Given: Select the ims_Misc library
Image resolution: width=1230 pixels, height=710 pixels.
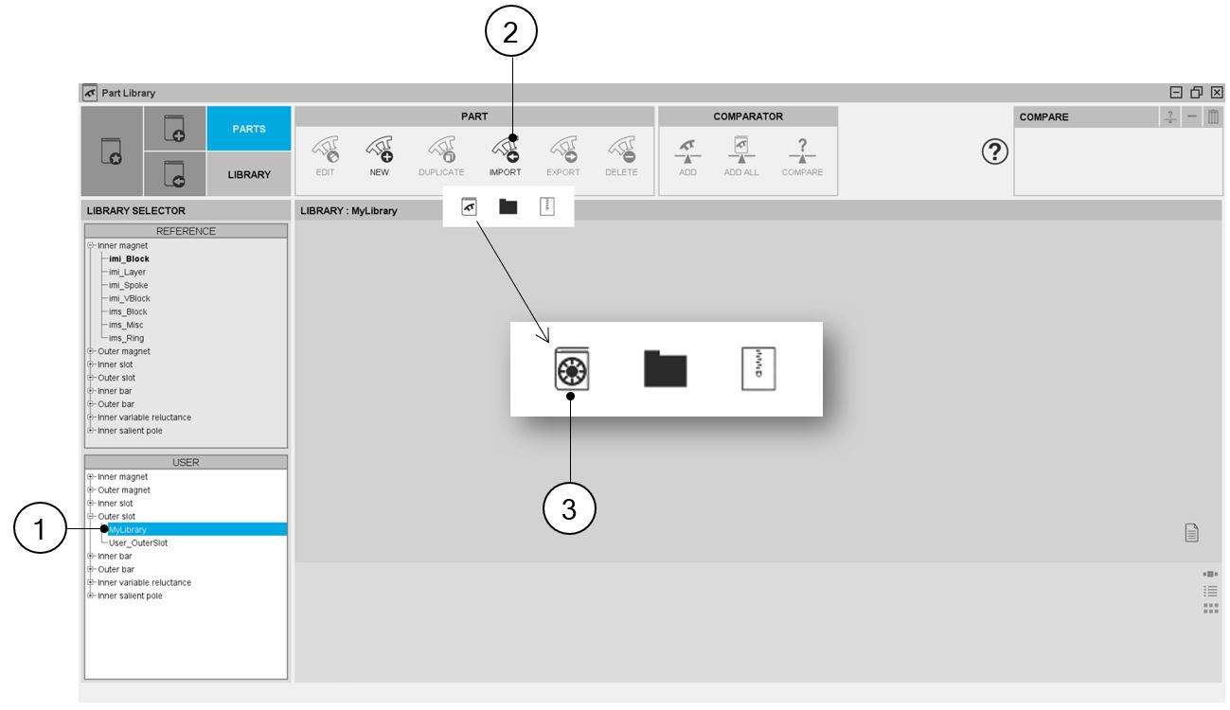Looking at the screenshot, I should [126, 325].
